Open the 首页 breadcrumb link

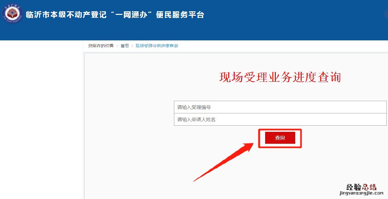(125, 46)
